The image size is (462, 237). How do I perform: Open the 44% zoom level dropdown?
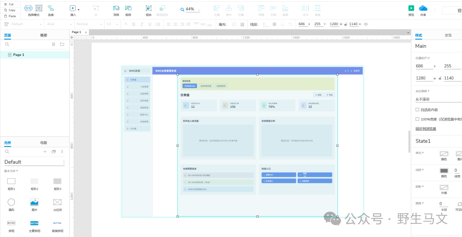(x=199, y=9)
